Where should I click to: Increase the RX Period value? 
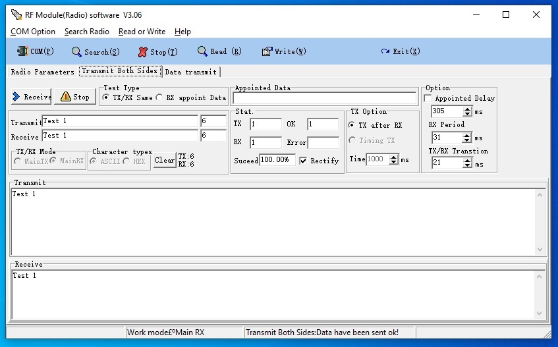pos(467,135)
